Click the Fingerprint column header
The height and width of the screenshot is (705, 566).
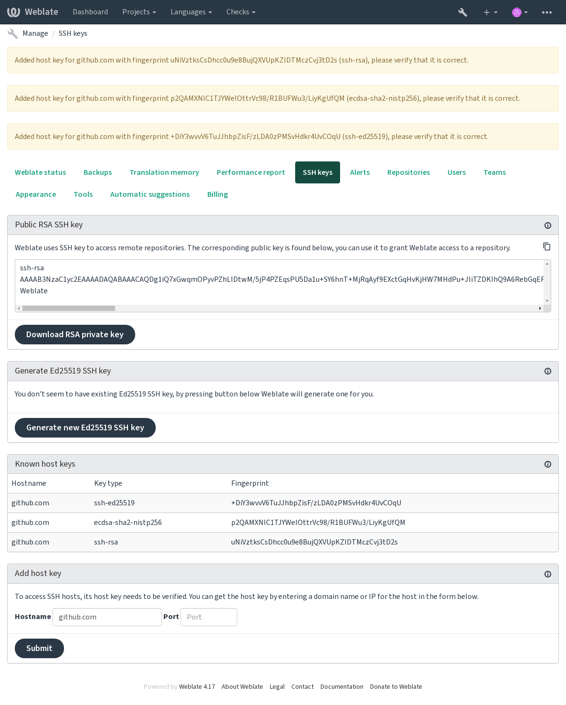pos(250,483)
